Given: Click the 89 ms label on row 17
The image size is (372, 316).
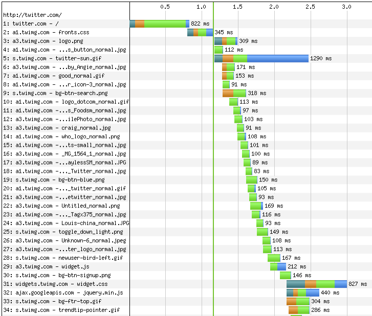Looking at the screenshot, I should (260, 163).
